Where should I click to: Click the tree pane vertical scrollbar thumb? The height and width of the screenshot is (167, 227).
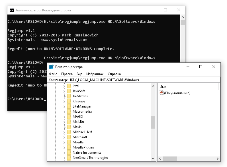pyautogui.click(x=153, y=122)
